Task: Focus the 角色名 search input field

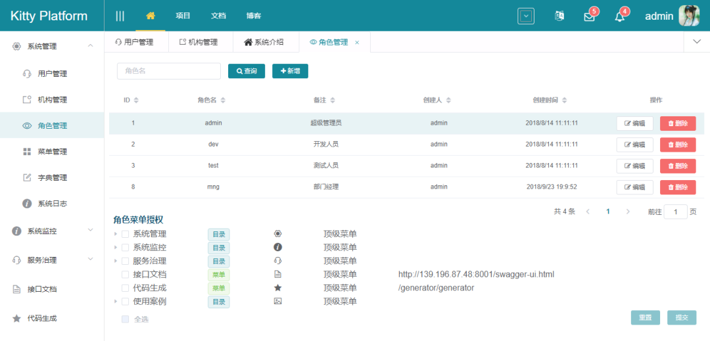Action: [169, 71]
